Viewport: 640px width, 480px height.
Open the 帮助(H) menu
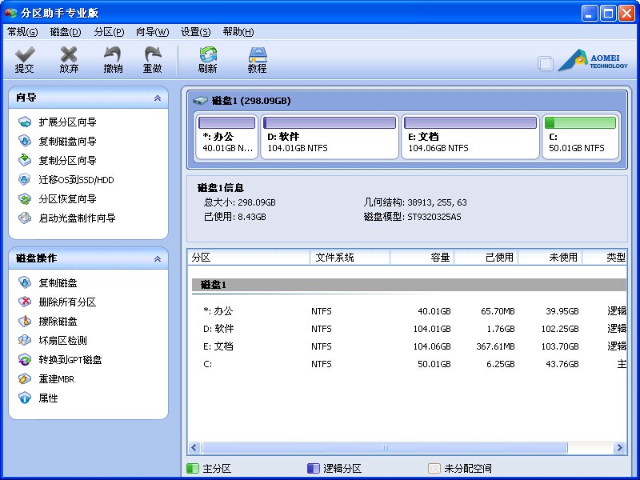(238, 32)
